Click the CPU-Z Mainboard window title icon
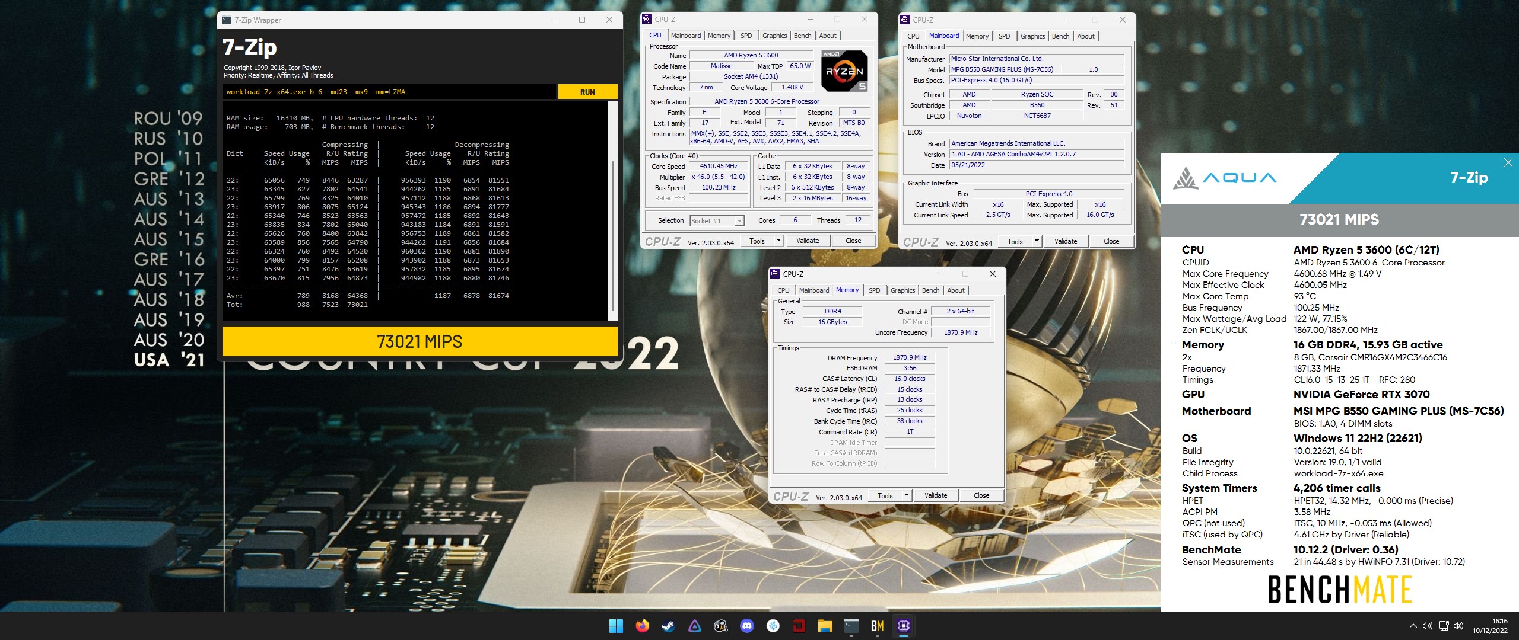The height and width of the screenshot is (640, 1519). 905,20
